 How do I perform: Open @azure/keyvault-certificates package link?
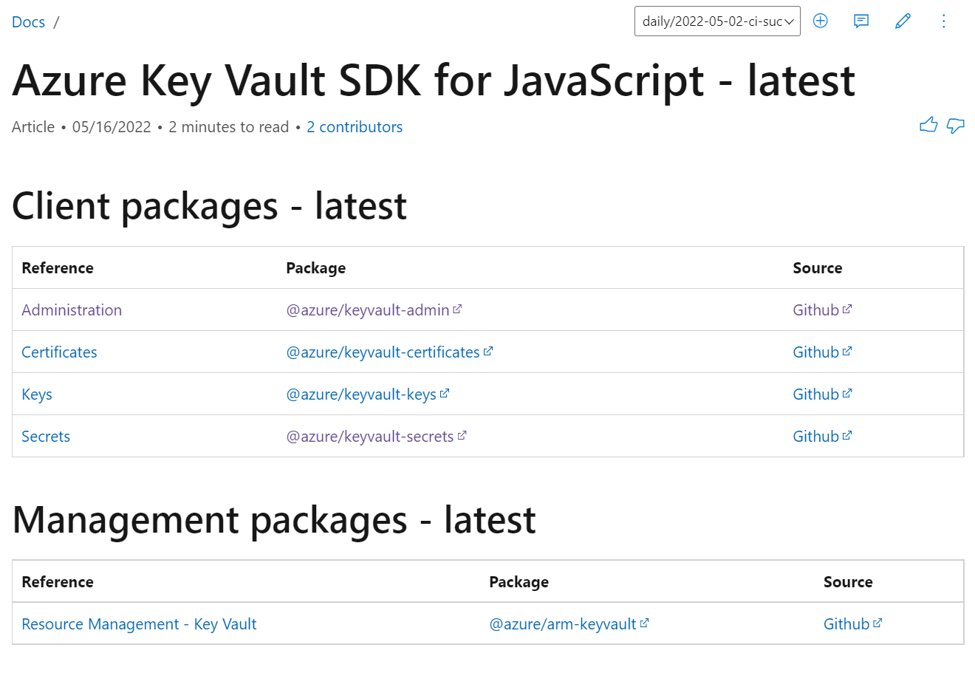pyautogui.click(x=383, y=352)
